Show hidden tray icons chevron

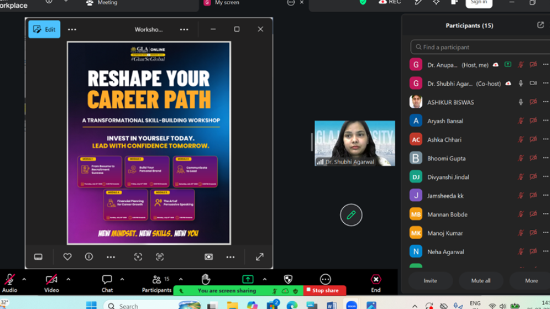pos(415,306)
